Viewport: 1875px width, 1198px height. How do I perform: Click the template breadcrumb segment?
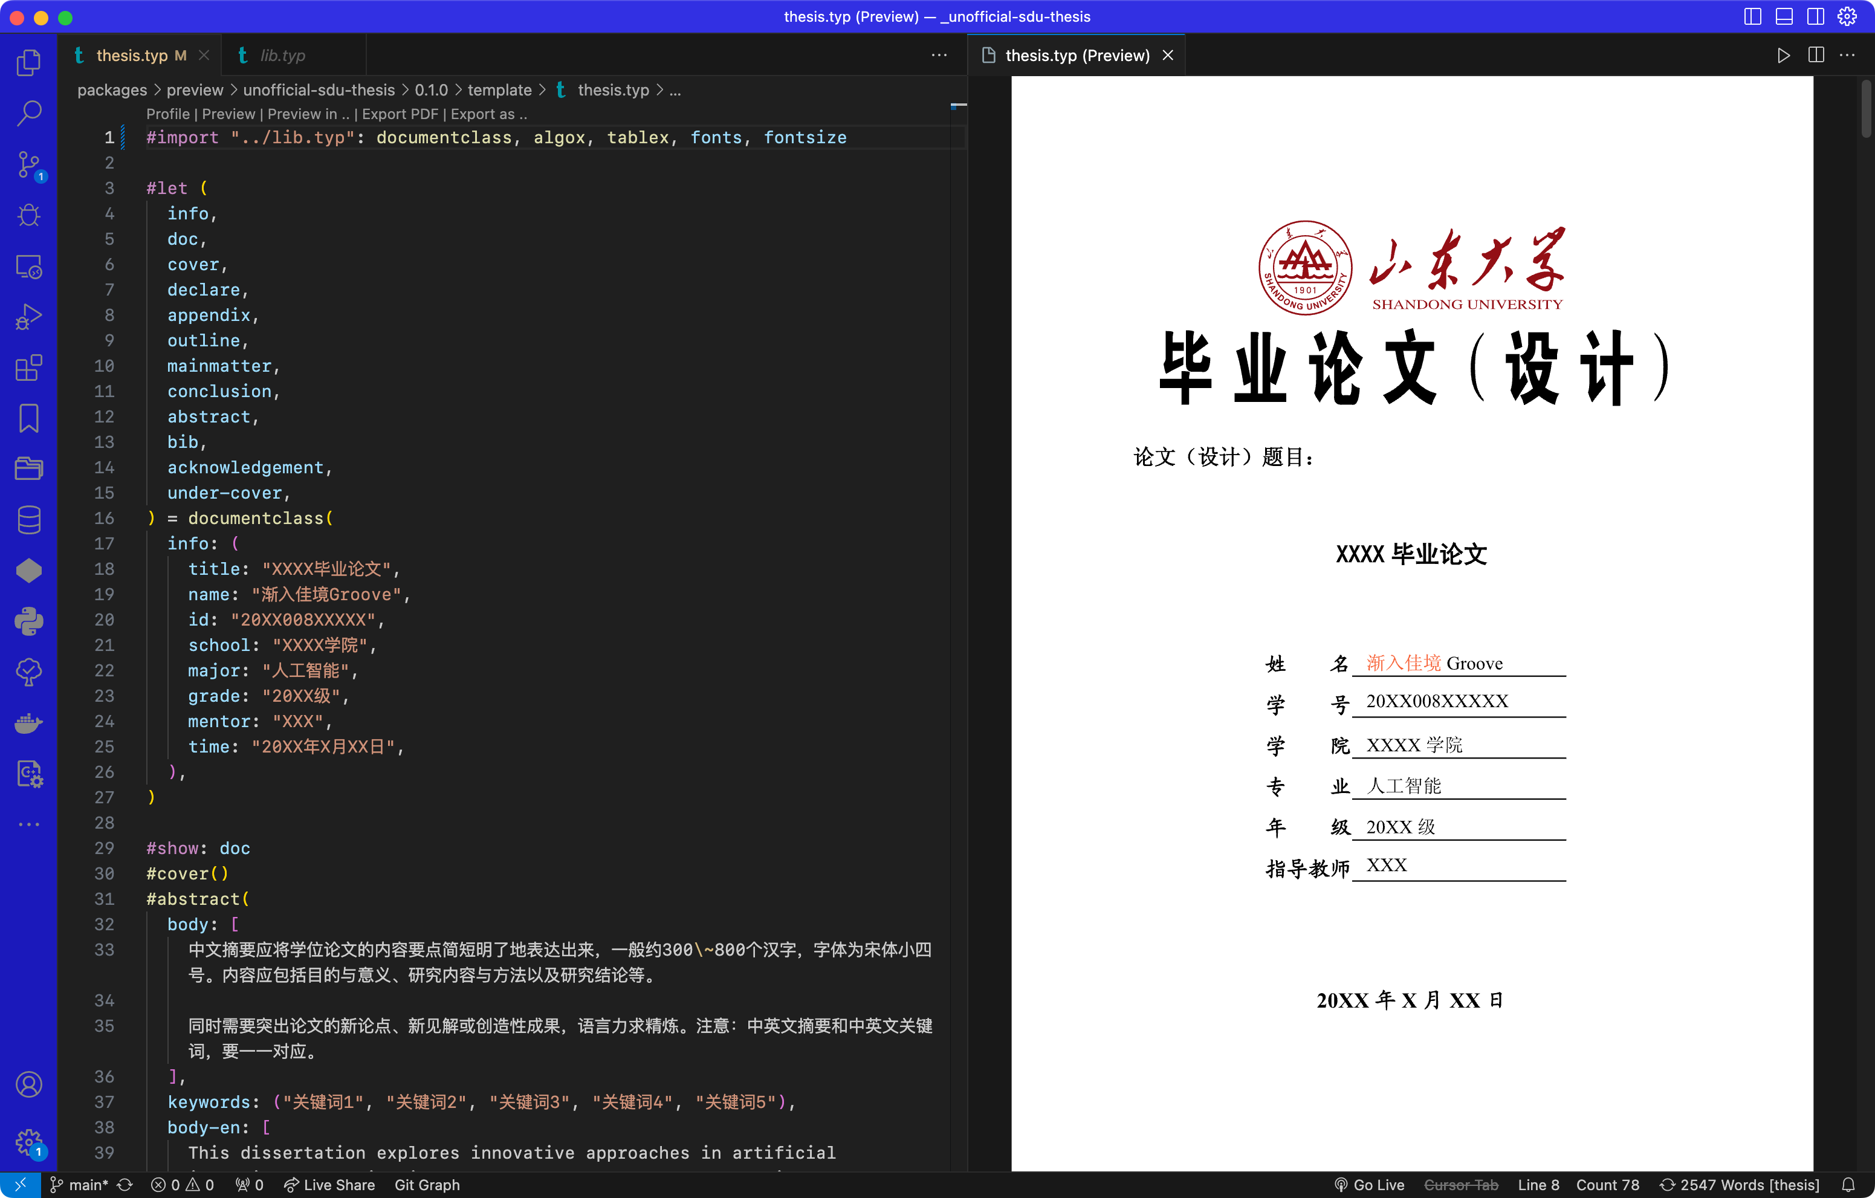coord(500,90)
